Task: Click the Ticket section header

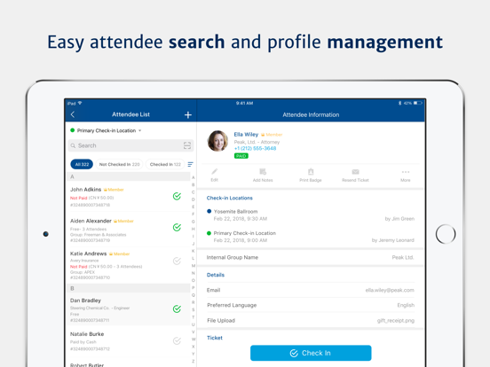Action: point(215,338)
